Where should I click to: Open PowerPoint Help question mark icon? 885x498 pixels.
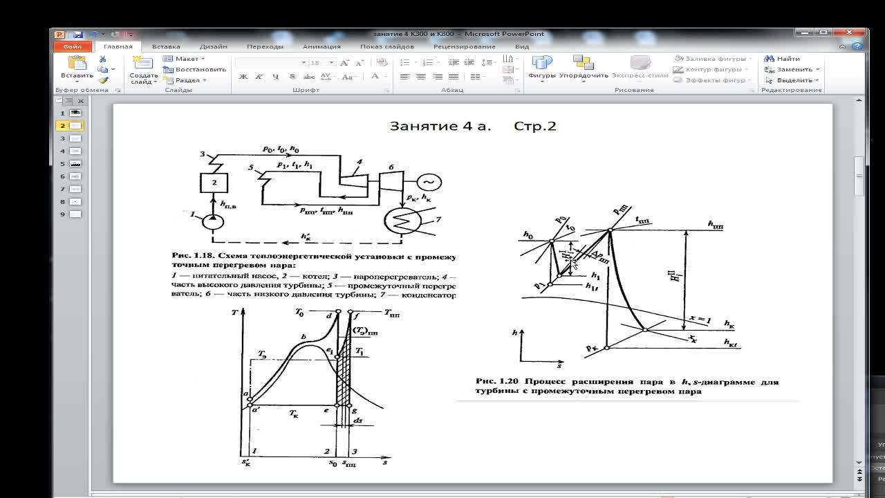tap(857, 46)
